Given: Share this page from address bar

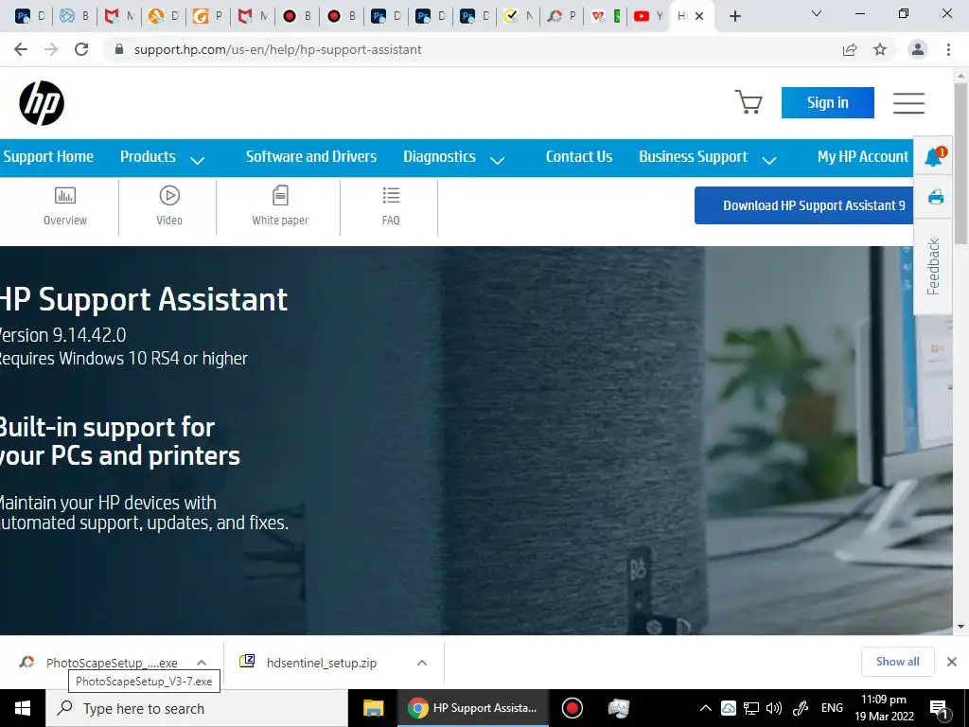Looking at the screenshot, I should point(850,49).
